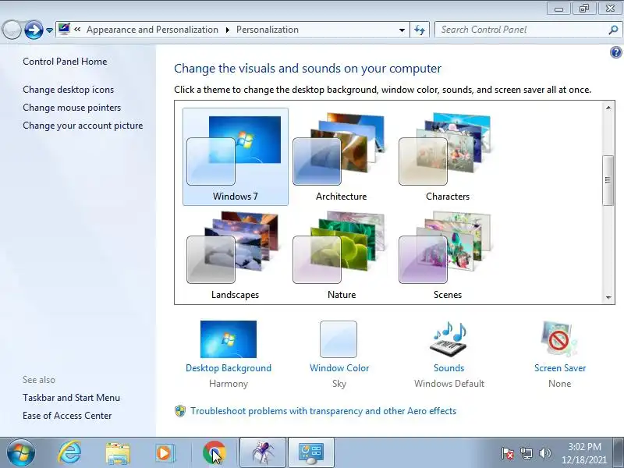Viewport: 624px width, 468px height.
Task: Select the Nature theme
Action: (x=341, y=255)
